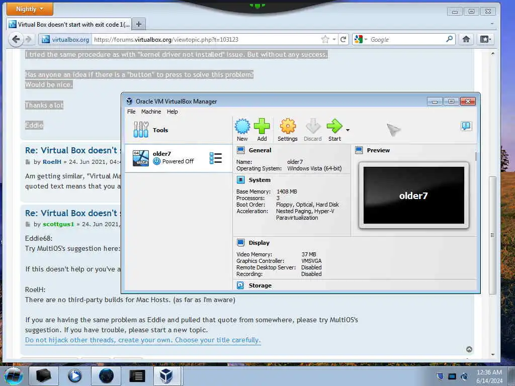
Task: Open a new browser tab
Action: 139,24
